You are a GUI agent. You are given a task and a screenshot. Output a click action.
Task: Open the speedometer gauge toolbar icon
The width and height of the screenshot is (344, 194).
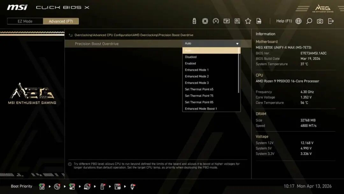pyautogui.click(x=216, y=21)
